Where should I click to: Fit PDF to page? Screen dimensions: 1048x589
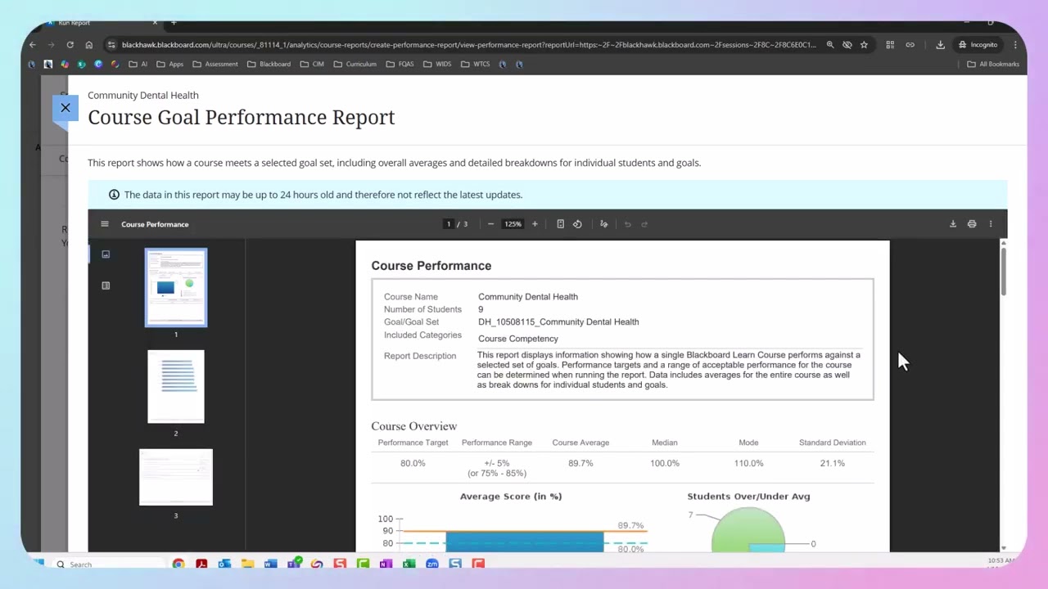(560, 224)
